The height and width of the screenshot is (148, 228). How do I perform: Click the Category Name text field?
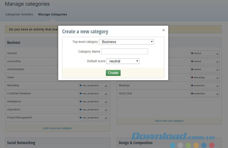124,52
